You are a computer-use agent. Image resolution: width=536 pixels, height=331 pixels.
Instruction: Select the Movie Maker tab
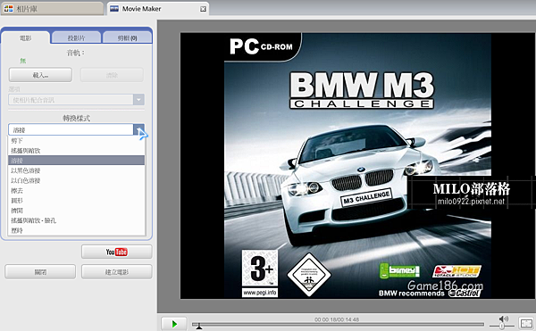click(157, 9)
